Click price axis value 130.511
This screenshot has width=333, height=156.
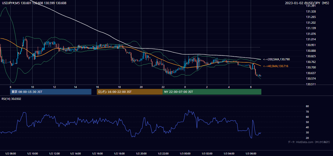pyautogui.click(x=311, y=84)
